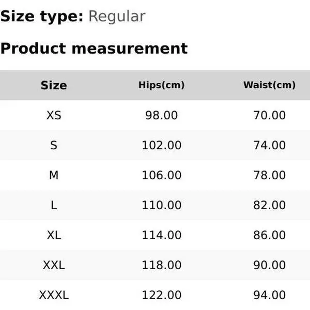Click the 78.00 waist value
This screenshot has height=310, width=310.
tap(269, 175)
